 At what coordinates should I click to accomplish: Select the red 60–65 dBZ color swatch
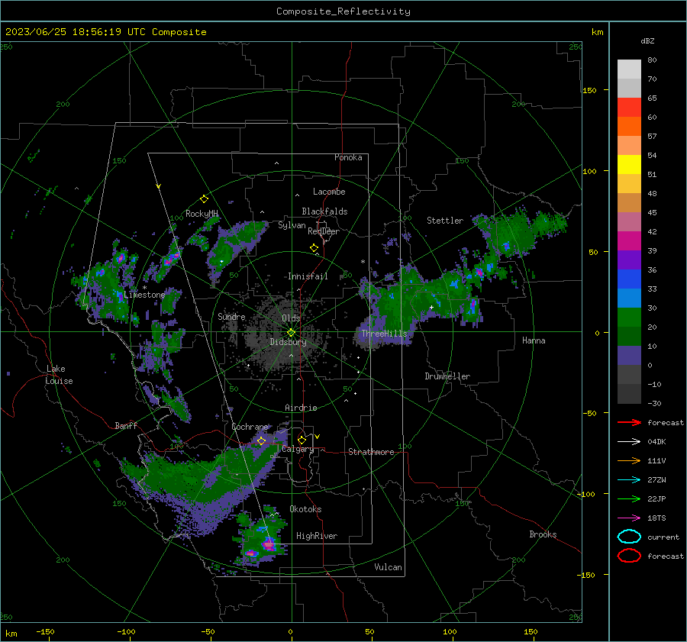(629, 108)
